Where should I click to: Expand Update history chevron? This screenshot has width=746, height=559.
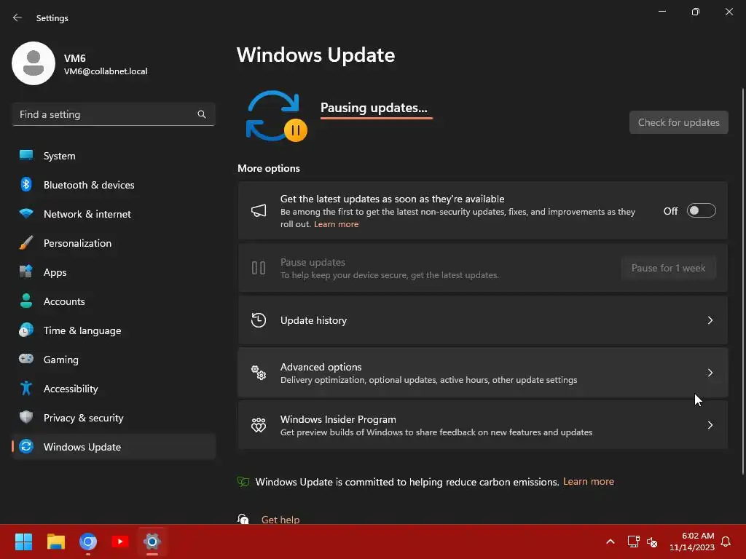pyautogui.click(x=710, y=320)
